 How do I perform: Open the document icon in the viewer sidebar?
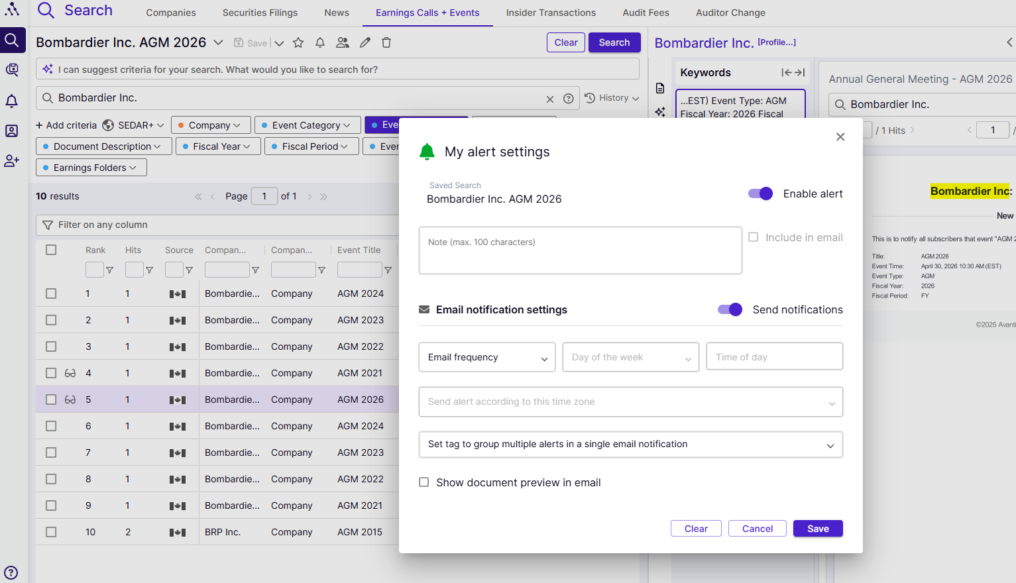(x=660, y=88)
